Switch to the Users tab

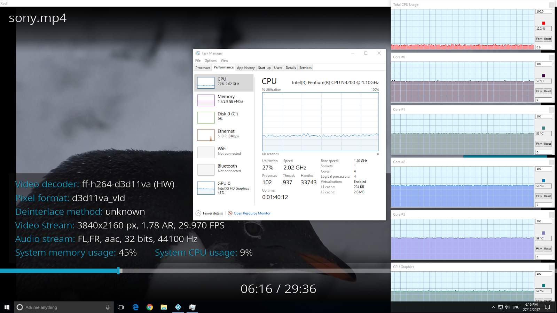pyautogui.click(x=278, y=68)
